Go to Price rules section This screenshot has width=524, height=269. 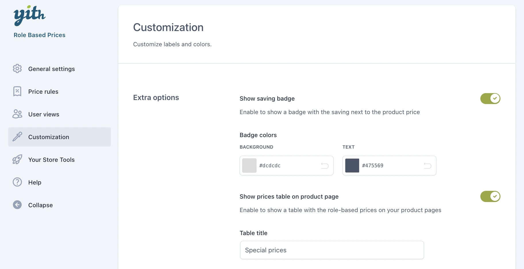click(x=43, y=92)
